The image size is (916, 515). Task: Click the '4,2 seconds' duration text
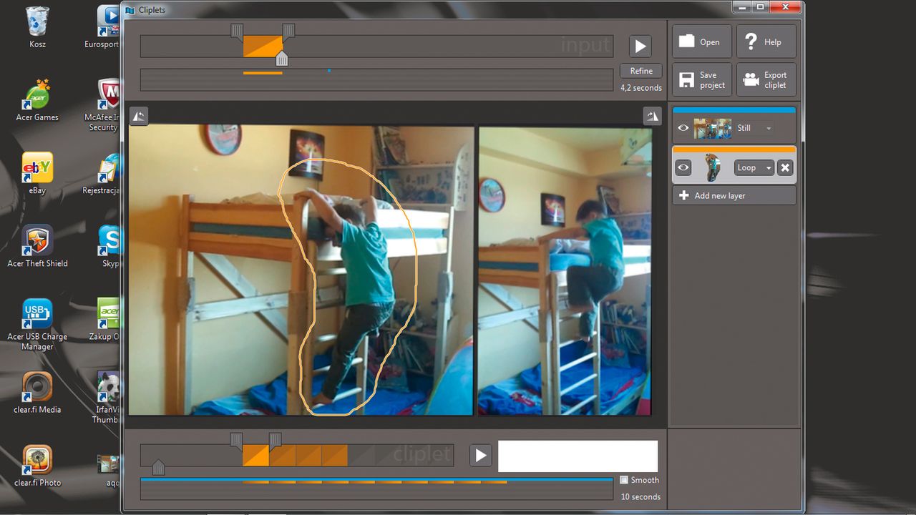[641, 88]
